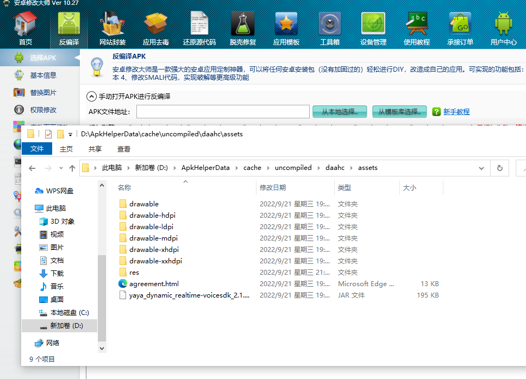Open the quick access toolbar dropdown arrow

point(71,134)
